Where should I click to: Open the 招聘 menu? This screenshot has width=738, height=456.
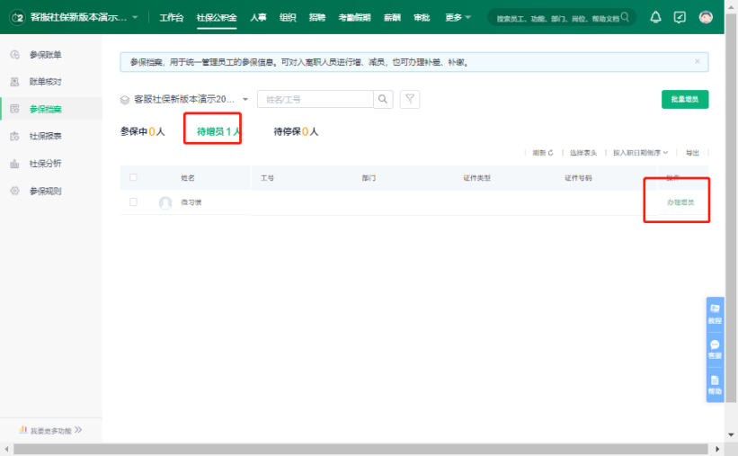click(316, 17)
